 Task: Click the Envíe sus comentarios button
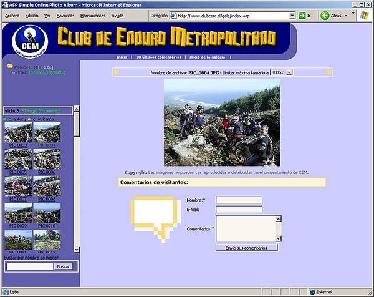pyautogui.click(x=247, y=248)
